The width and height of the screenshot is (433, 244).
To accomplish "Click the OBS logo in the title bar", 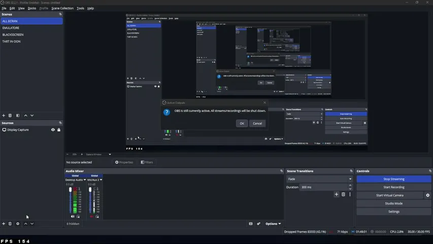I will (2, 3).
